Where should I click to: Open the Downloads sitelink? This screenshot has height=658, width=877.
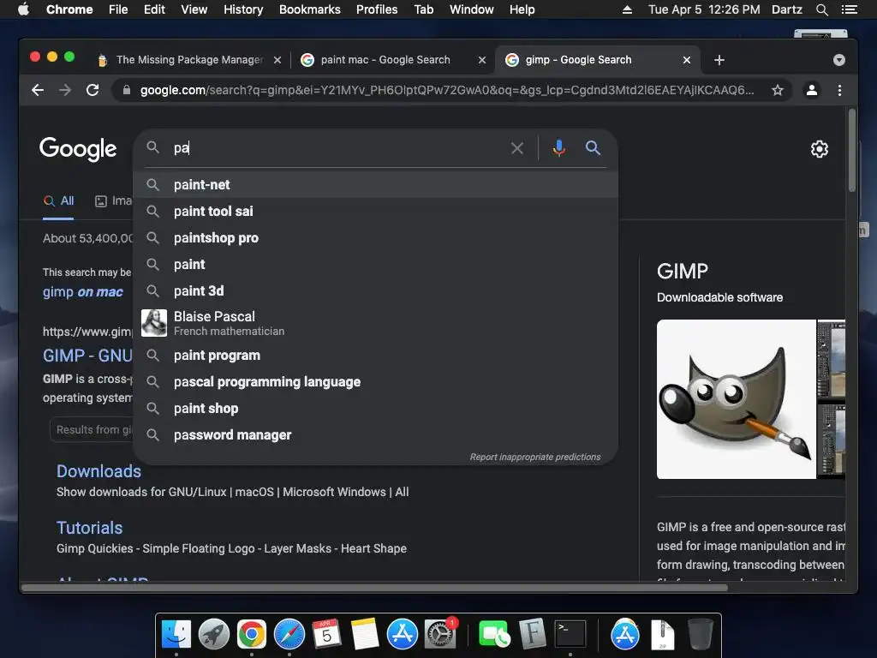98,471
